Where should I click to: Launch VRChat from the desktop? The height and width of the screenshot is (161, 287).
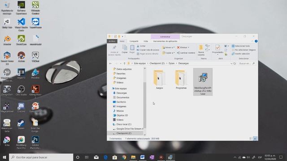(x=35, y=57)
